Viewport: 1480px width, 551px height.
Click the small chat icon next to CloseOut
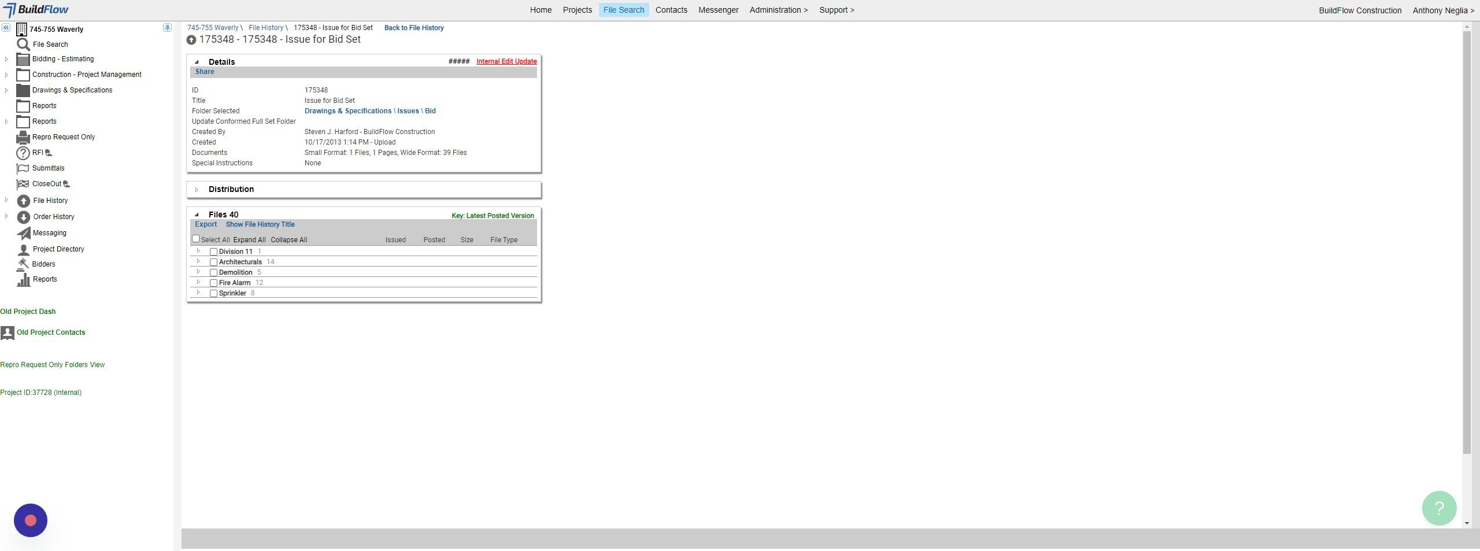pyautogui.click(x=66, y=184)
